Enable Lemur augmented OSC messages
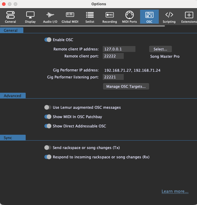Screen dimensions: 197x205 48,107
